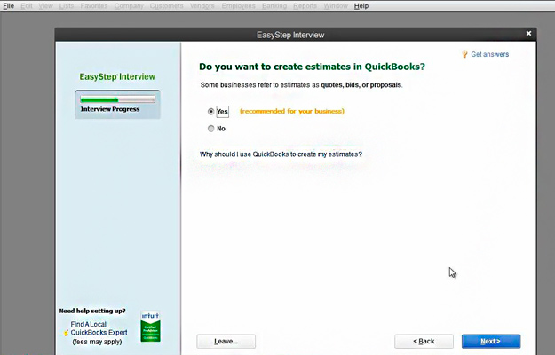Click the 'Do you want to create estimates' heading
Screen dimensions: 555x355
pyautogui.click(x=312, y=67)
